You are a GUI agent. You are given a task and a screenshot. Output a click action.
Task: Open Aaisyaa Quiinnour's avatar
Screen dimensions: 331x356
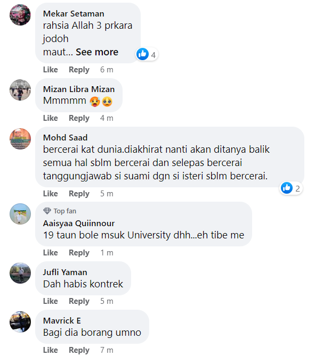click(20, 214)
